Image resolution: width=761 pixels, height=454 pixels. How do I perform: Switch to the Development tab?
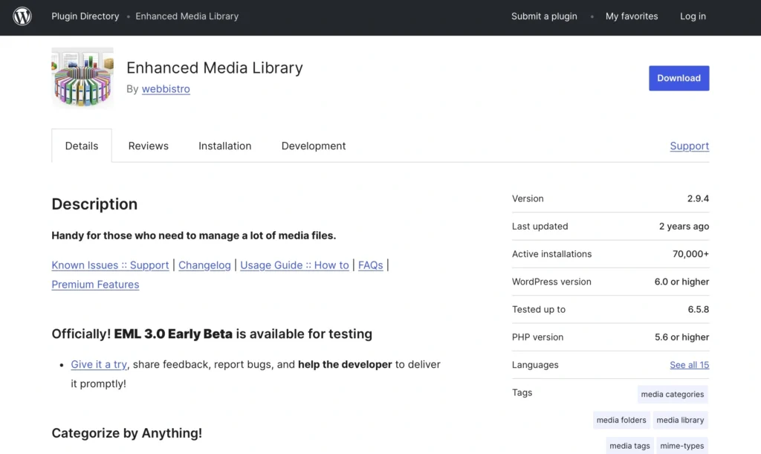314,146
